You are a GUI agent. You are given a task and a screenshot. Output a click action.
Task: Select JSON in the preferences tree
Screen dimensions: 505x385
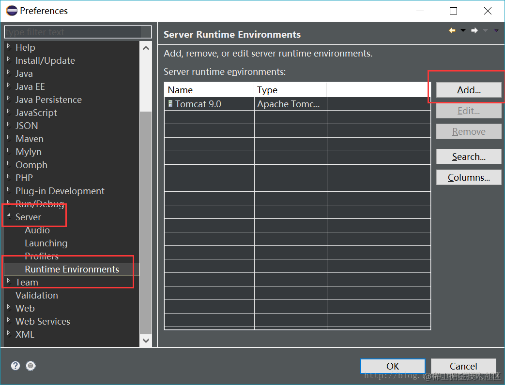27,126
